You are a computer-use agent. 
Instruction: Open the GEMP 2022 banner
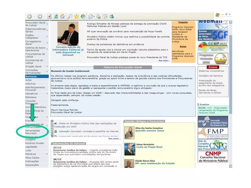point(213,47)
